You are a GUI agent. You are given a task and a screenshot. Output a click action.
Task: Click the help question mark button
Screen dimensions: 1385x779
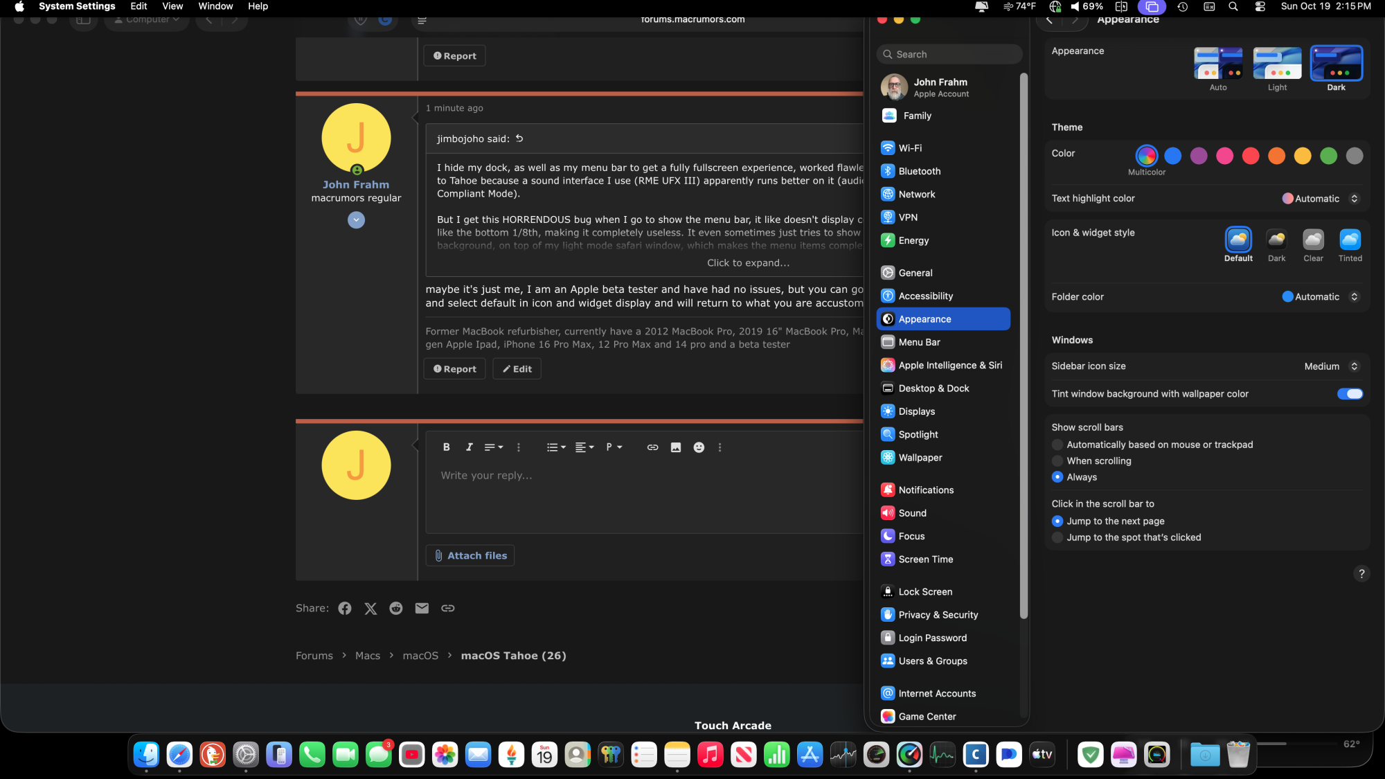point(1361,573)
